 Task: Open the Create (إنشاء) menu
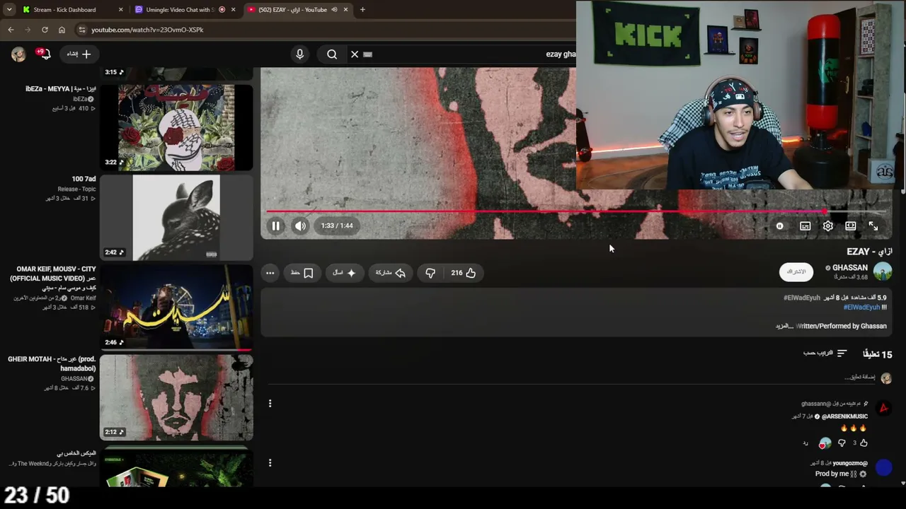pos(79,54)
